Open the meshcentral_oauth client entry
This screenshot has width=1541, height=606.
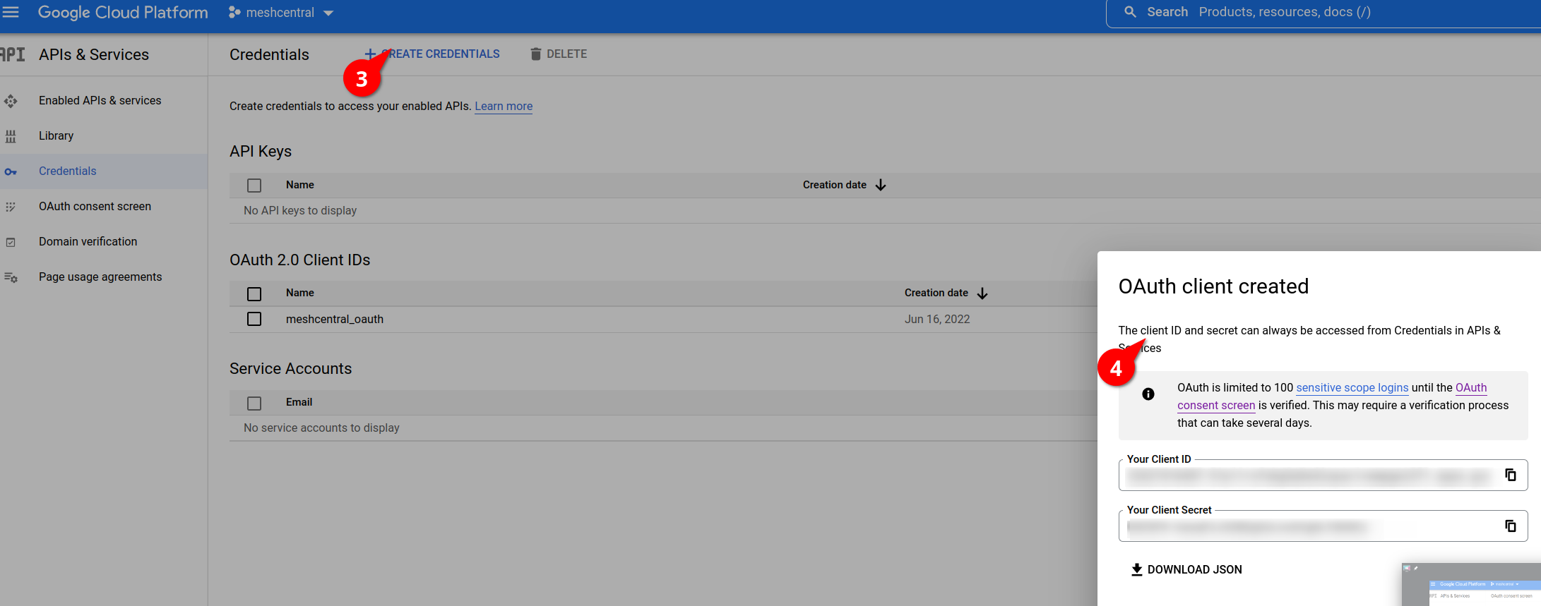(335, 319)
